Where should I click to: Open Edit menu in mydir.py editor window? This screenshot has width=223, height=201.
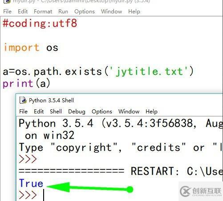coord(23,12)
